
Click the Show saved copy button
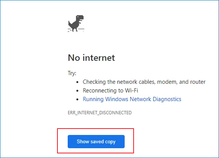96,142
